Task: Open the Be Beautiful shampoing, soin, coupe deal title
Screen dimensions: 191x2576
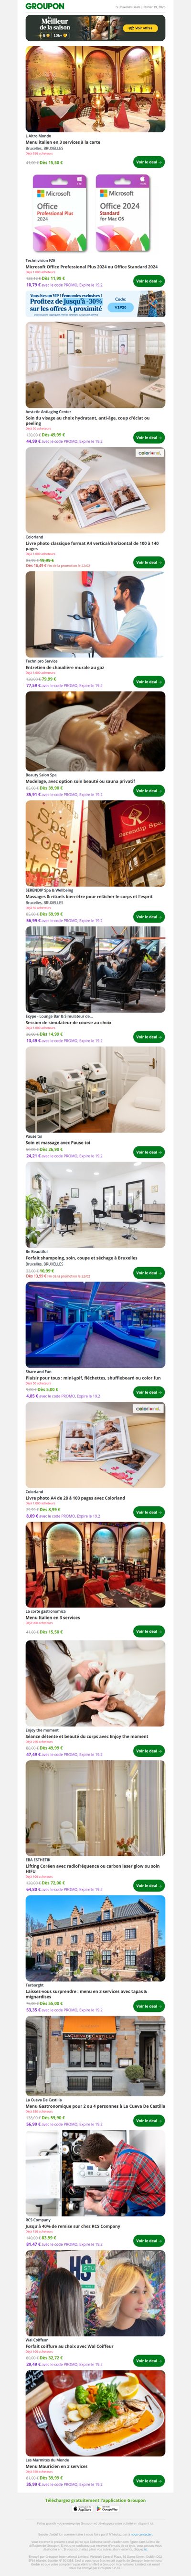Action: 82,1258
